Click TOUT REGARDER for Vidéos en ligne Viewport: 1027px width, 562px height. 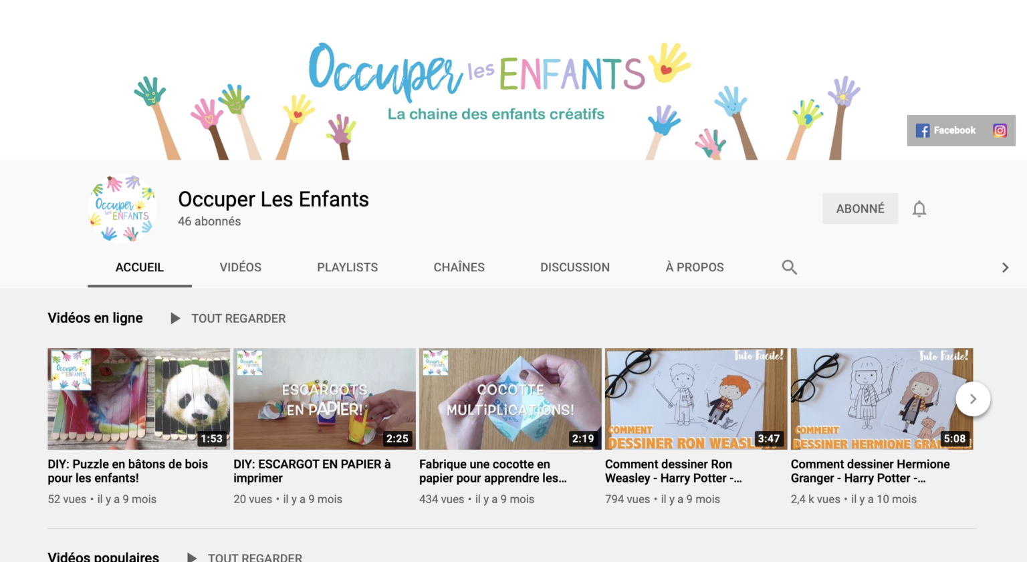coord(239,319)
